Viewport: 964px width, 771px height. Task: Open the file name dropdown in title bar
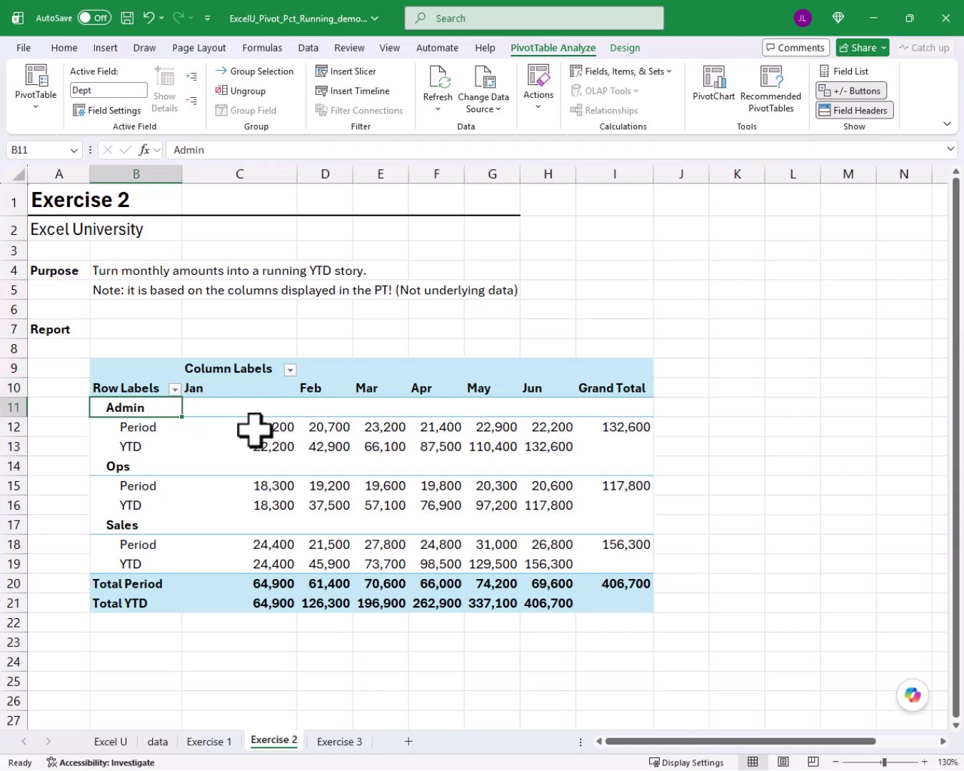[375, 19]
